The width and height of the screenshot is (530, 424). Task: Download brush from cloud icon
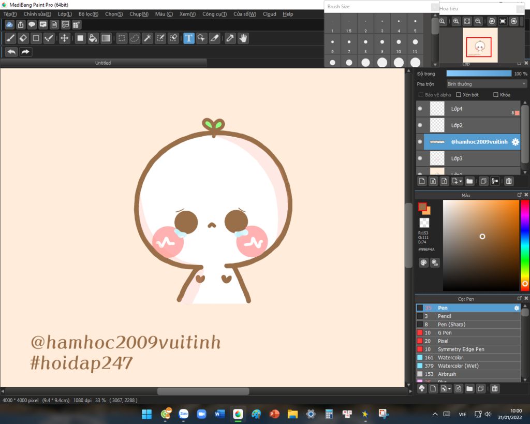422,389
